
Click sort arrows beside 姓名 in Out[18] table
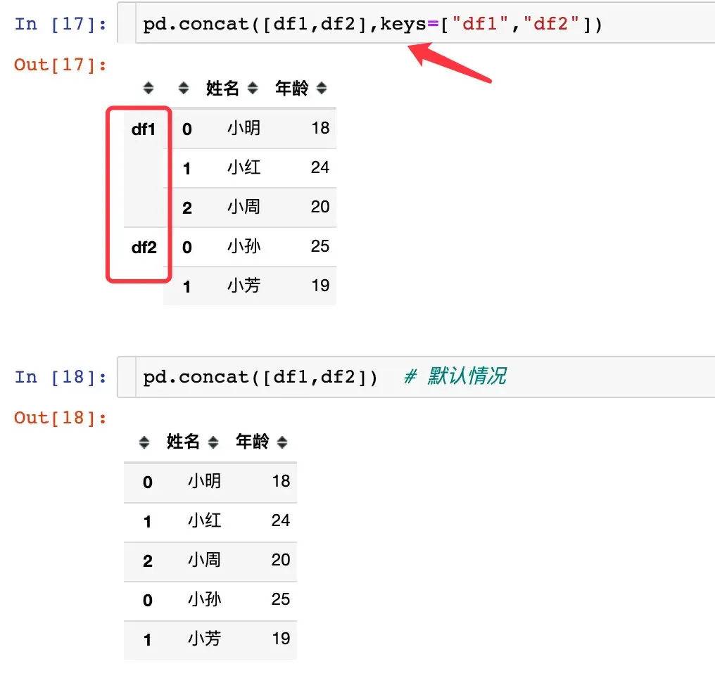pyautogui.click(x=213, y=442)
